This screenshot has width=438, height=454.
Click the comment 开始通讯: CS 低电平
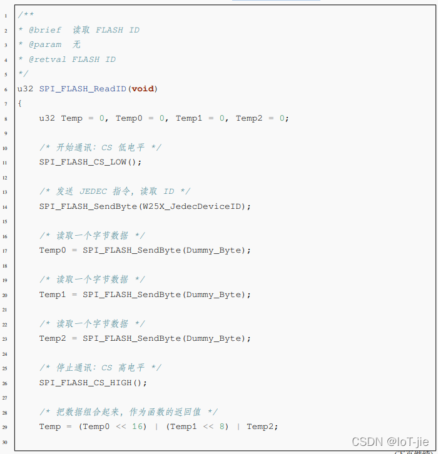[x=100, y=148]
